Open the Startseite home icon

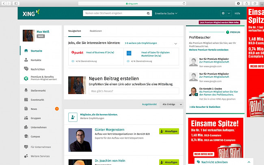(x=26, y=51)
